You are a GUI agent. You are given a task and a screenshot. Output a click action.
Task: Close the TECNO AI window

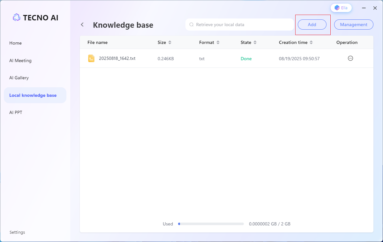click(x=375, y=8)
